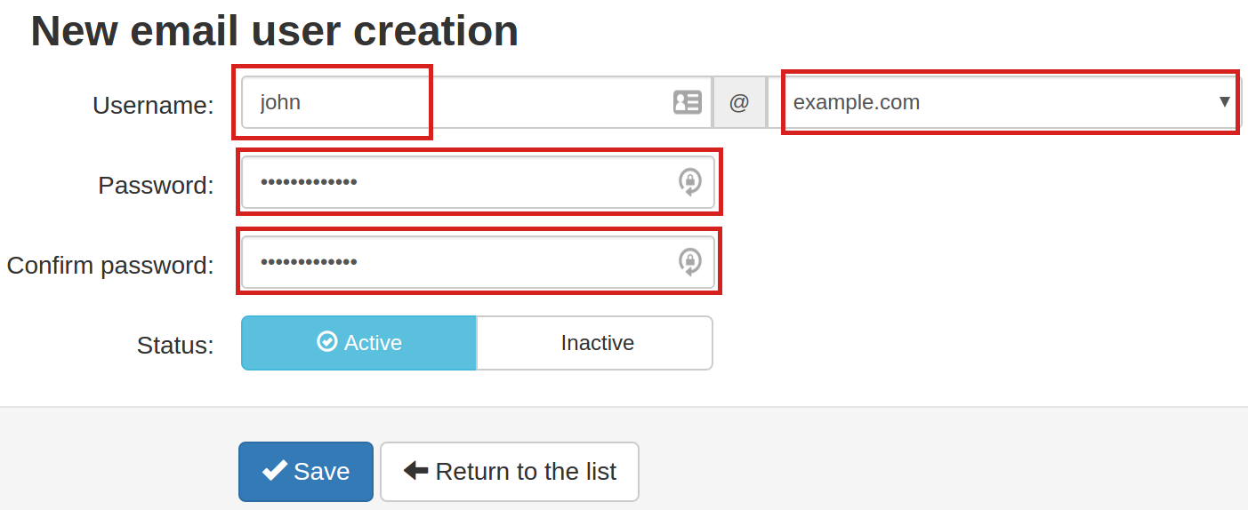Screen dimensions: 1248x510
Task: Click the New email user creation heading
Action: tap(274, 31)
